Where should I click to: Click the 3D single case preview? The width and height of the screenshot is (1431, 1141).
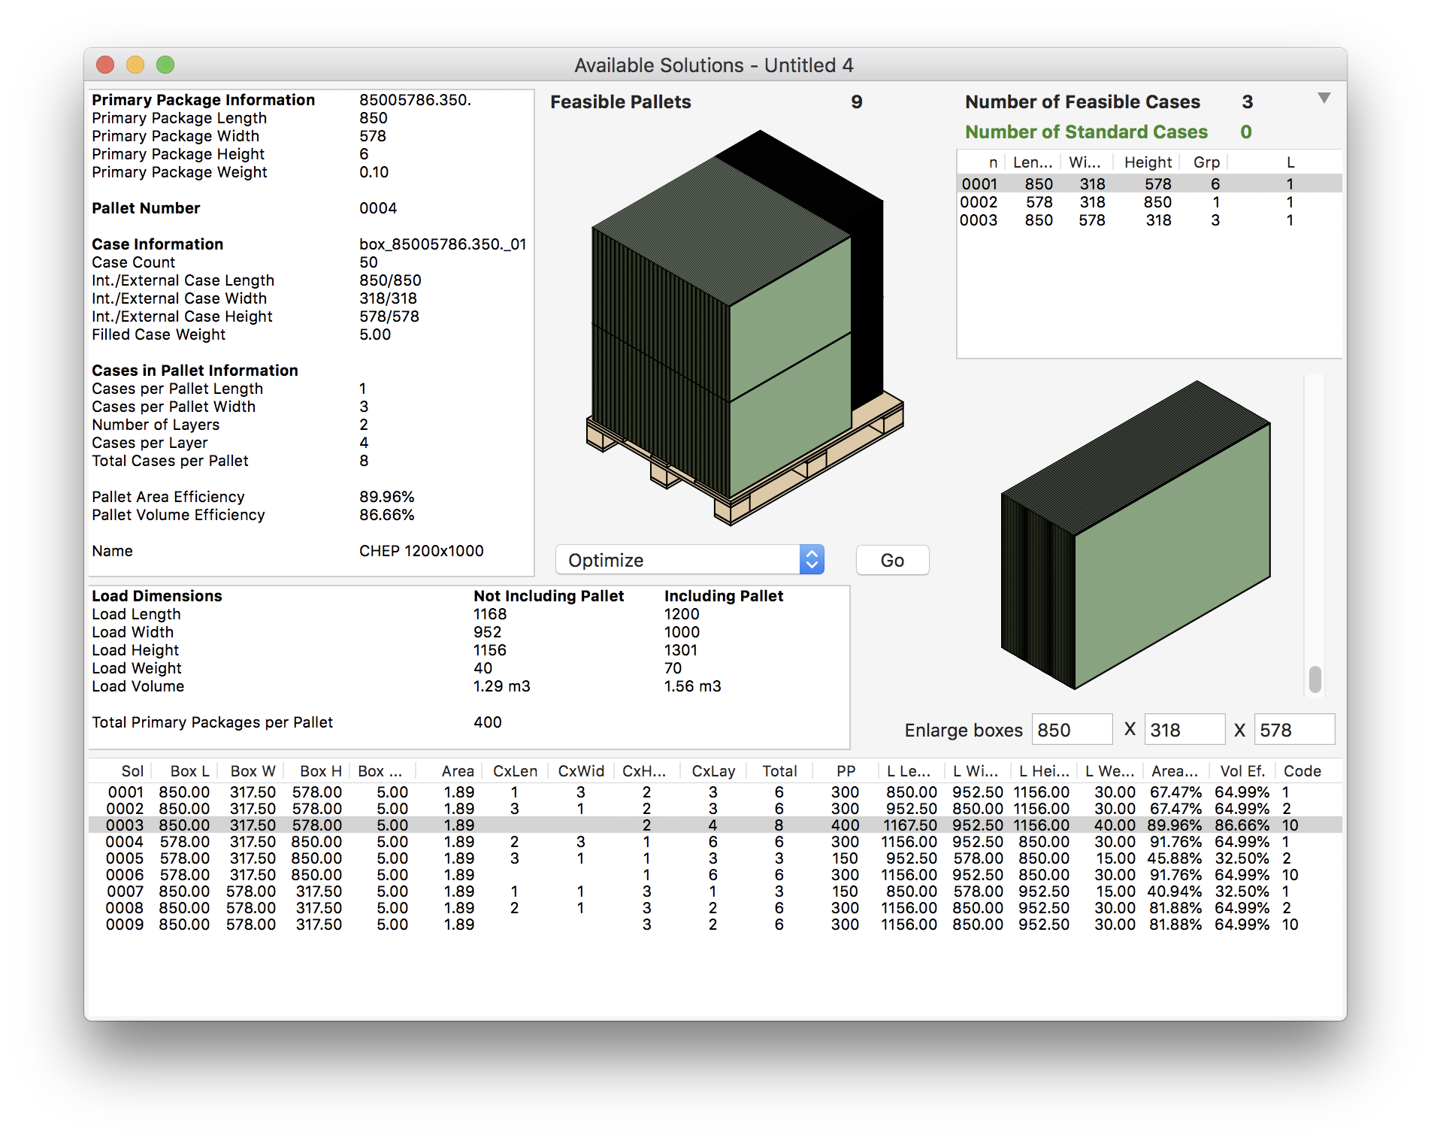coord(1135,535)
